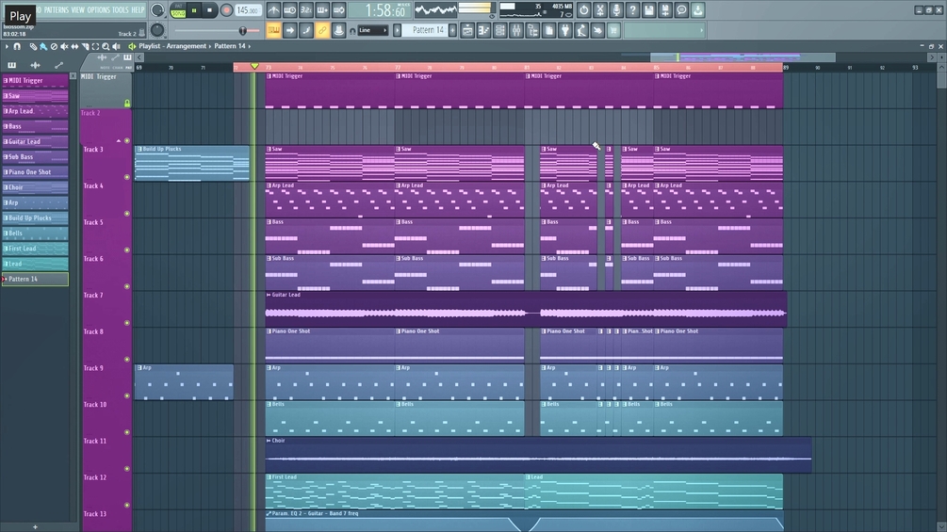This screenshot has width=947, height=532.
Task: Open the Choir audio clip menu arrow
Action: (269, 441)
